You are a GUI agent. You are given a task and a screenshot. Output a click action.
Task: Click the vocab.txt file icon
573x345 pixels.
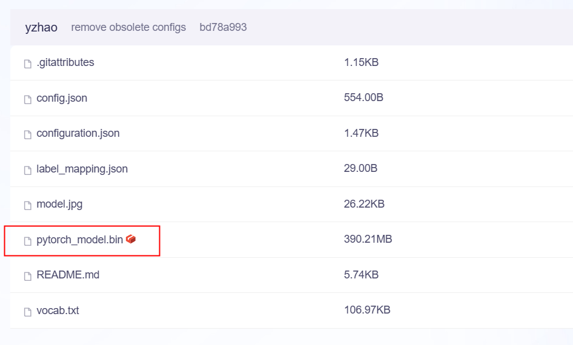tap(27, 312)
